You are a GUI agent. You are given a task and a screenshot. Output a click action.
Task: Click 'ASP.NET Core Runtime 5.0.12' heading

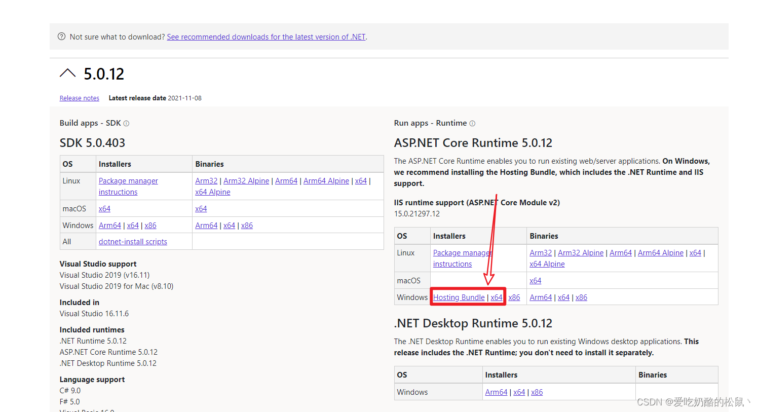(473, 143)
